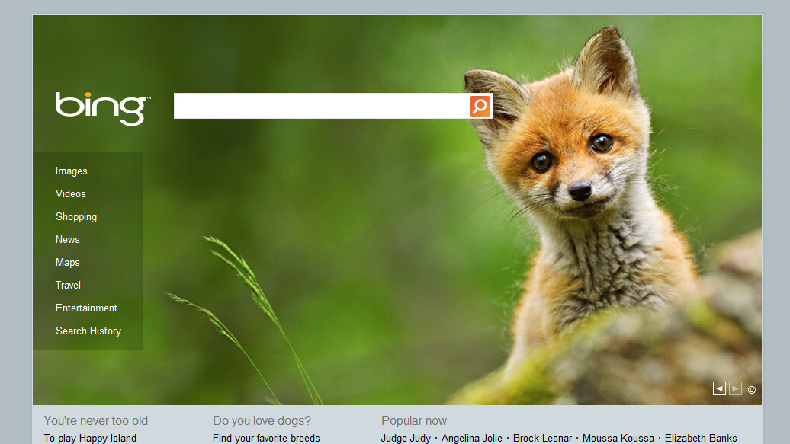This screenshot has width=790, height=444.
Task: Focus the Bing search text box
Action: [x=320, y=106]
